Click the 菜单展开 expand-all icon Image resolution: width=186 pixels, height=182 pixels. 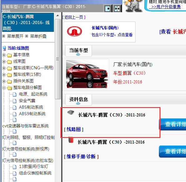[4, 36]
